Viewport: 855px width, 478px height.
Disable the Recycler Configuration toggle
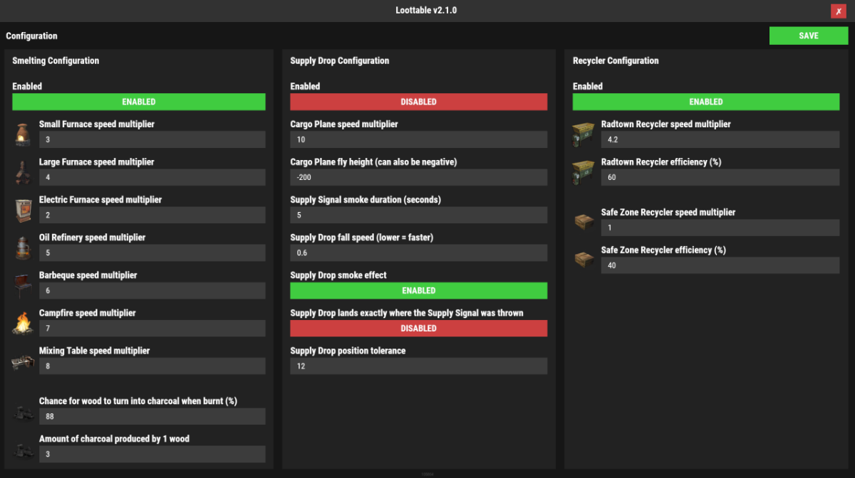[x=705, y=102]
